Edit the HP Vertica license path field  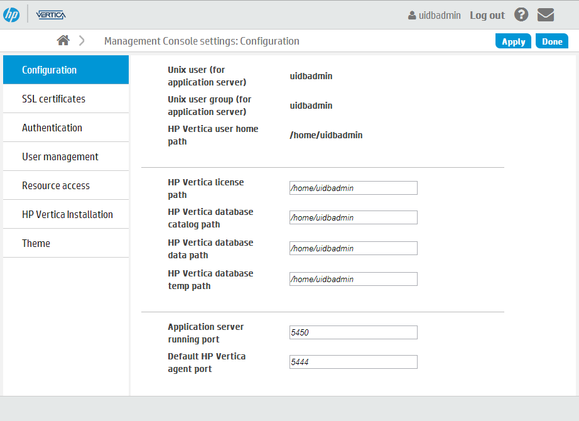354,188
